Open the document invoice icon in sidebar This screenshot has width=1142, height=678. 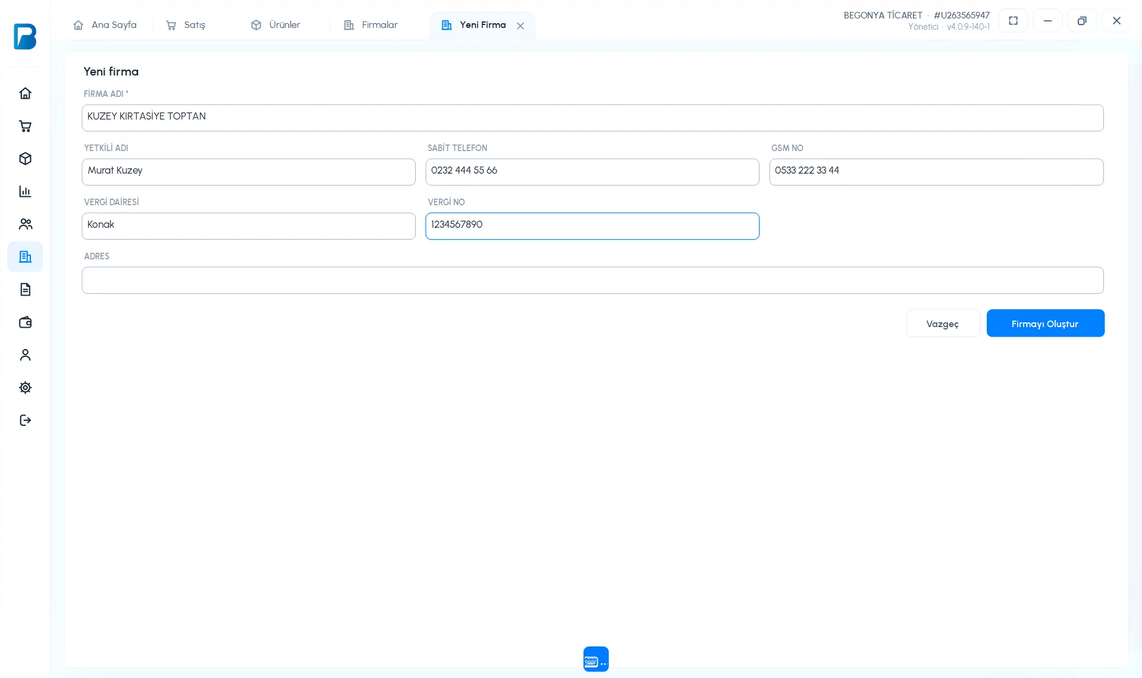point(25,290)
